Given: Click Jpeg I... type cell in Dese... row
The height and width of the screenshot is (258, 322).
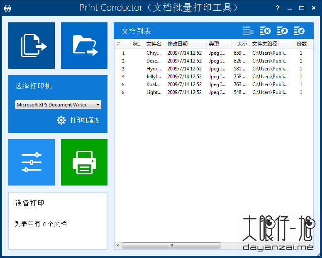Looking at the screenshot, I should 217,61.
